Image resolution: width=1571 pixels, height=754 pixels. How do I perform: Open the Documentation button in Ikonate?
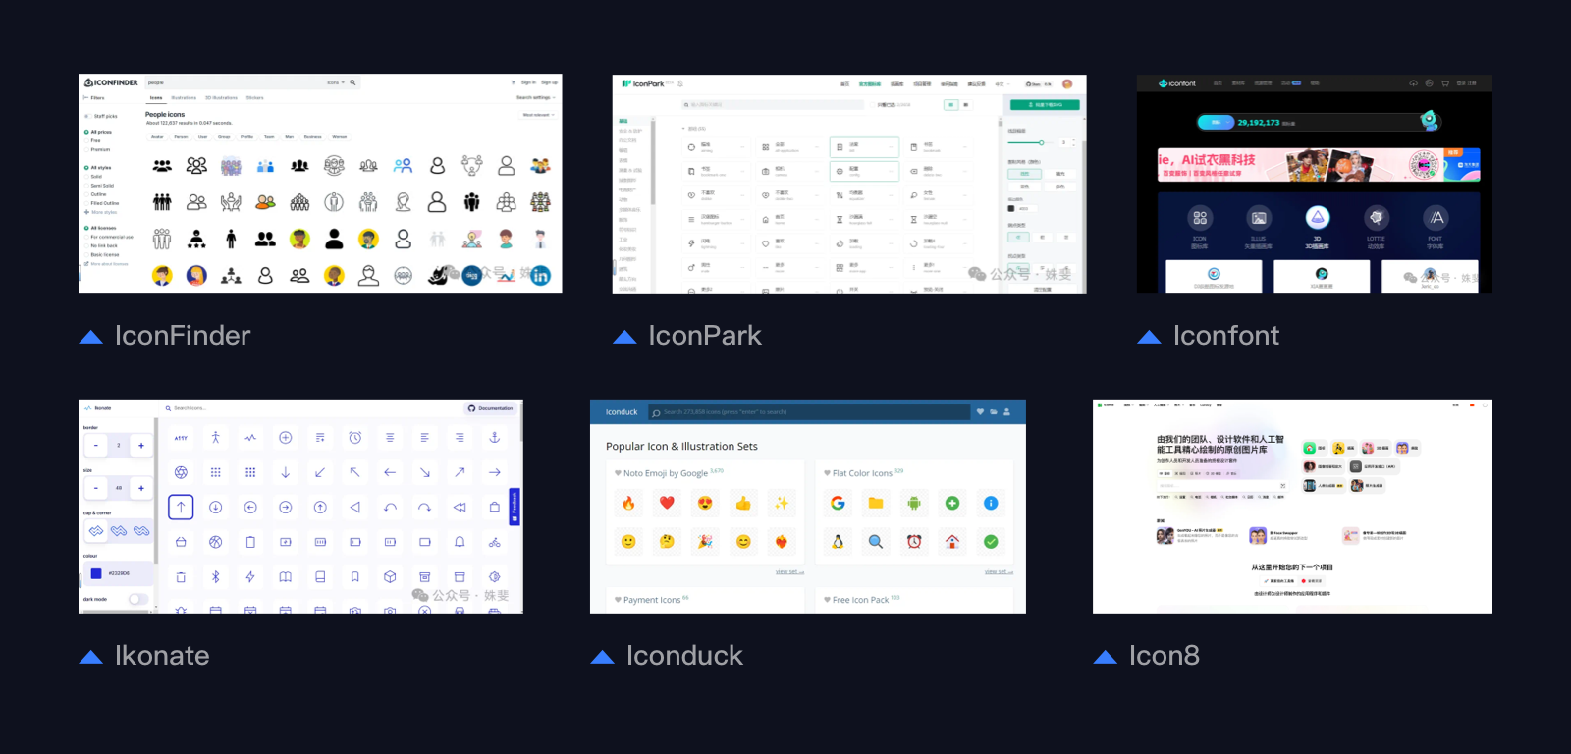[x=490, y=408]
